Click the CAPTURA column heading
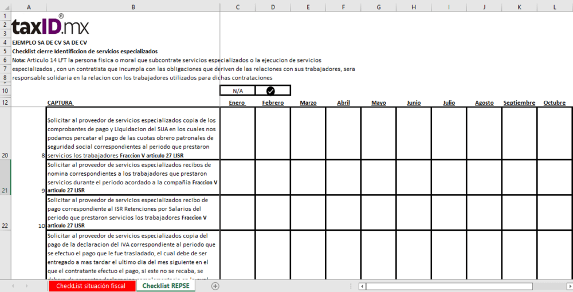The image size is (573, 292). pyautogui.click(x=60, y=103)
